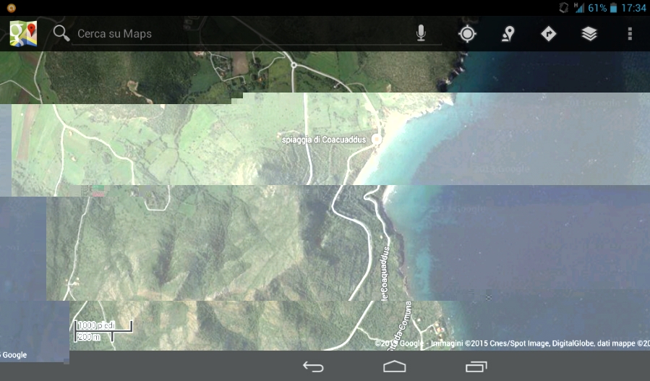Open the local places pin icon

coord(508,33)
